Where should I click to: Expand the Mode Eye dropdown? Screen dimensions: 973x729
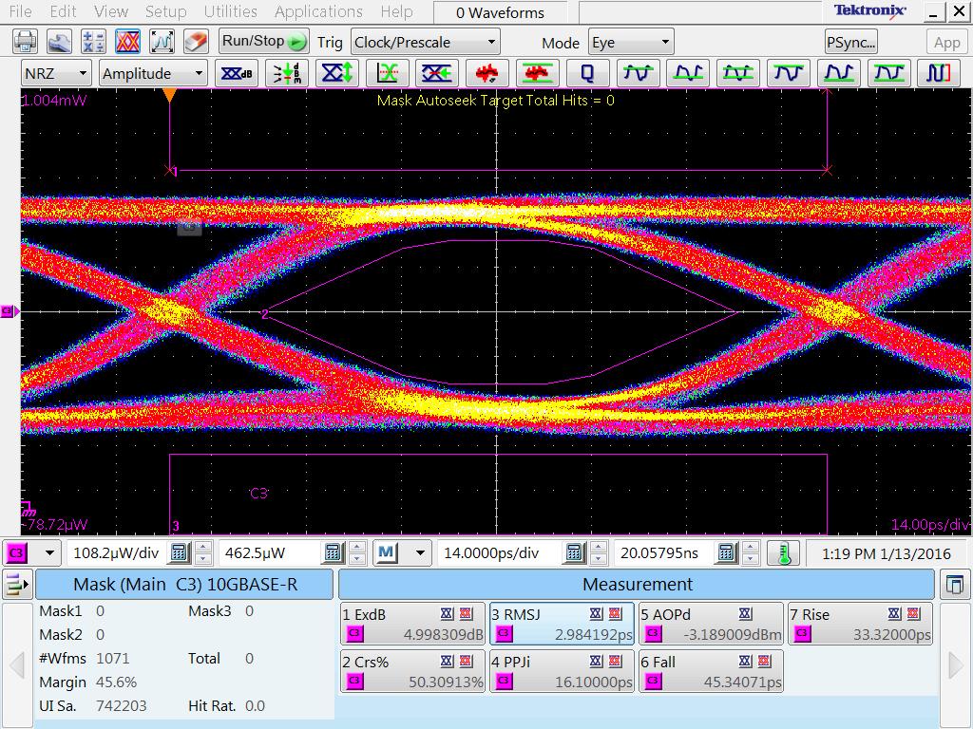(x=630, y=43)
